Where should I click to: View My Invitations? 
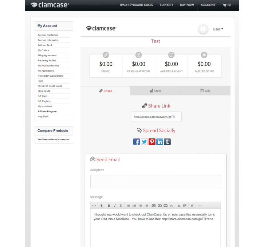pos(45,106)
